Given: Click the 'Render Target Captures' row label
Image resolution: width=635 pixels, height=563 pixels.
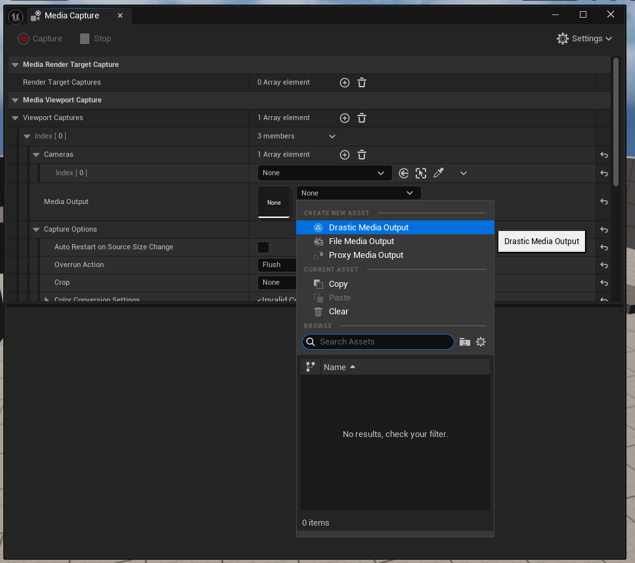Looking at the screenshot, I should coord(62,82).
